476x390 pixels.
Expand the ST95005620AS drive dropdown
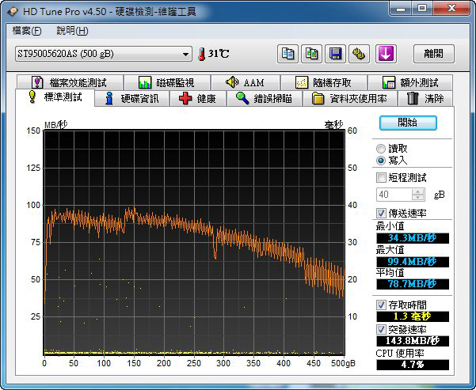tap(104, 54)
